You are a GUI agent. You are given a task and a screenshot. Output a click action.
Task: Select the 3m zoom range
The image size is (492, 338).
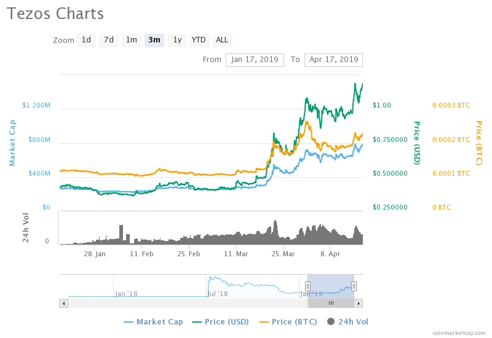(x=154, y=40)
